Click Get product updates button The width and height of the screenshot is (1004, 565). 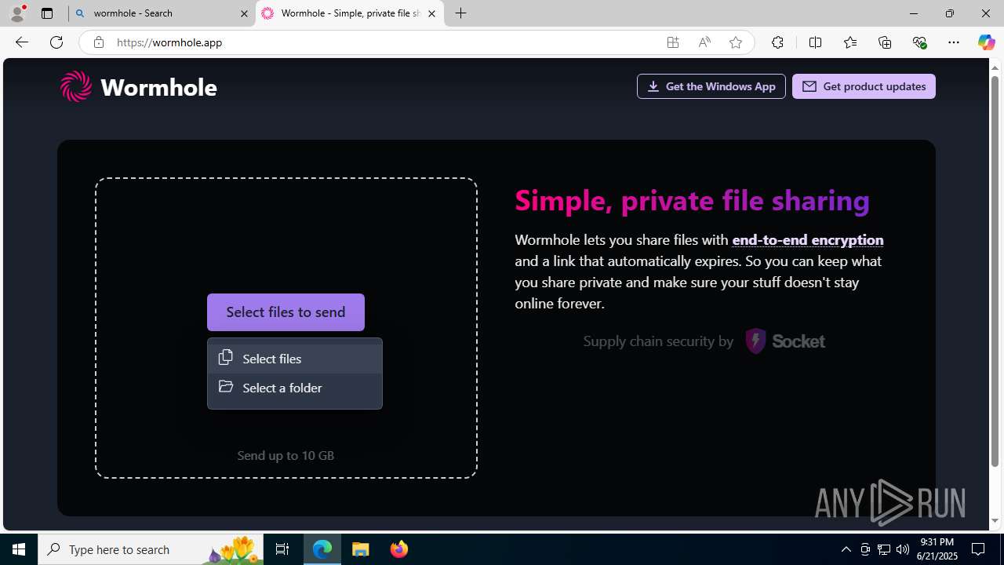point(864,86)
